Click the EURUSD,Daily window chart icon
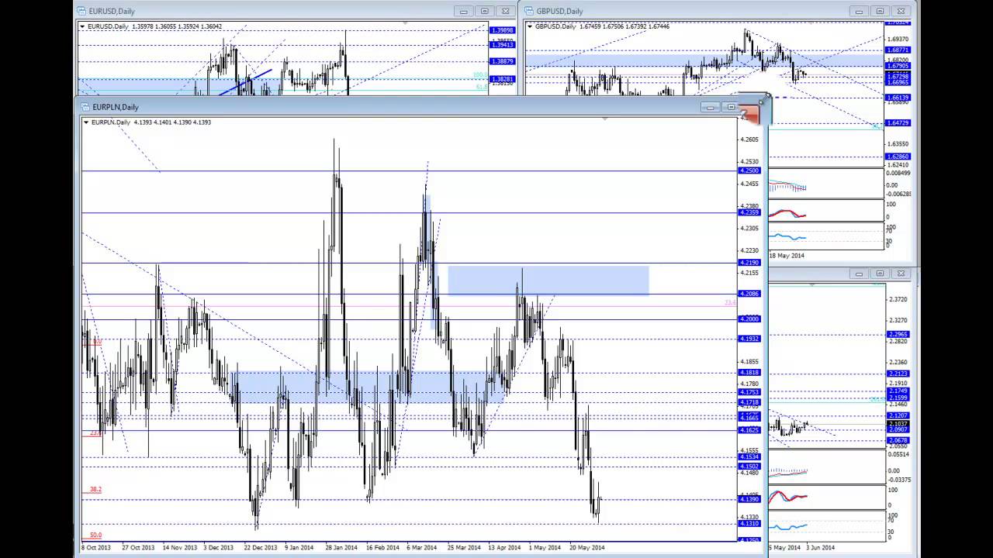Screen dimensions: 993x558 pyautogui.click(x=82, y=11)
